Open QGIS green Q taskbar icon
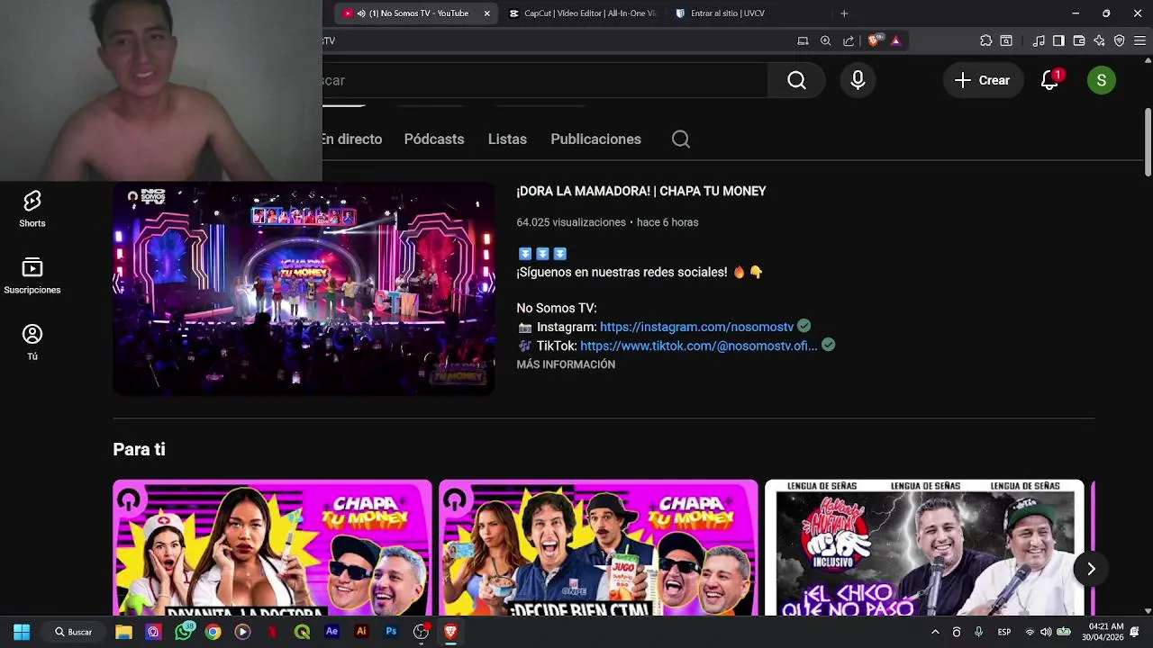The image size is (1153, 648). pos(302,632)
